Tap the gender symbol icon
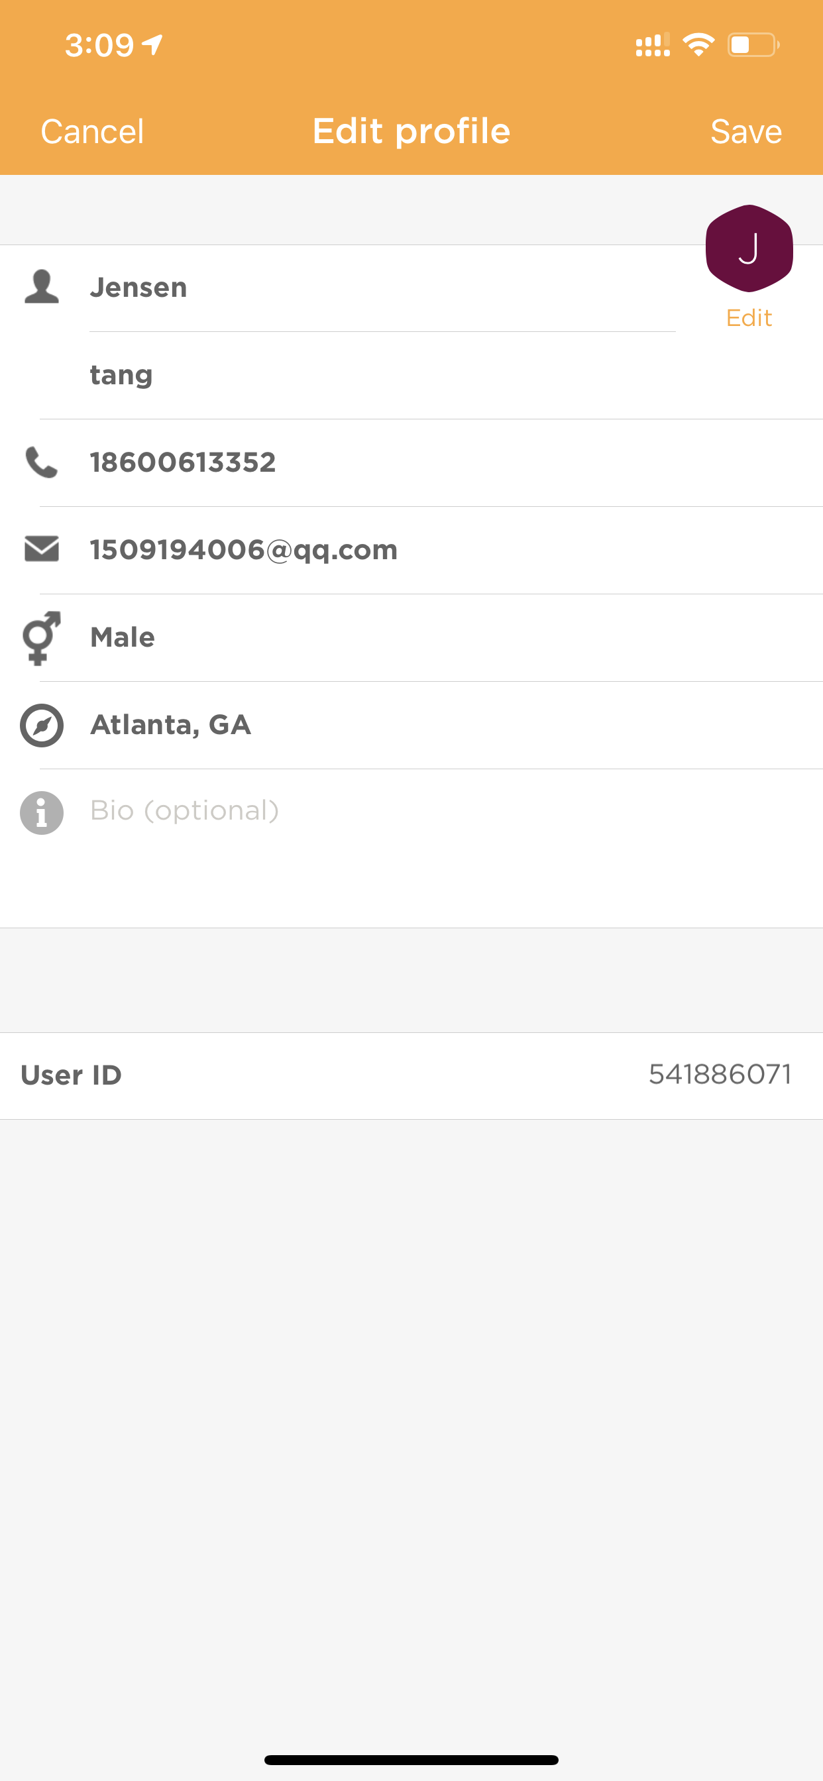This screenshot has width=823, height=1781. pyautogui.click(x=42, y=637)
